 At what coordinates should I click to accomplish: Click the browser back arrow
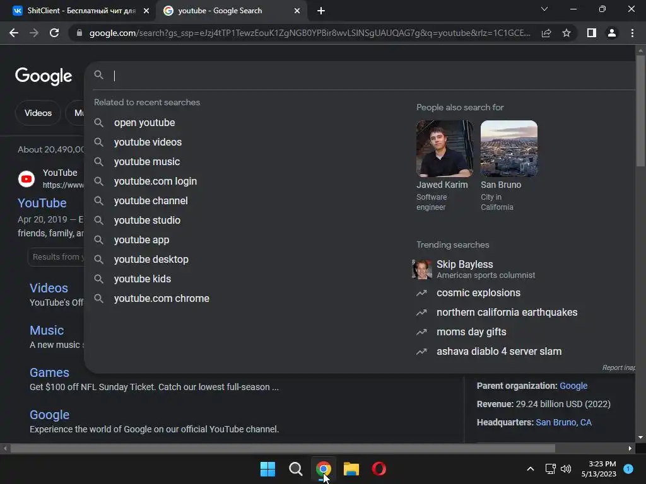(x=14, y=33)
